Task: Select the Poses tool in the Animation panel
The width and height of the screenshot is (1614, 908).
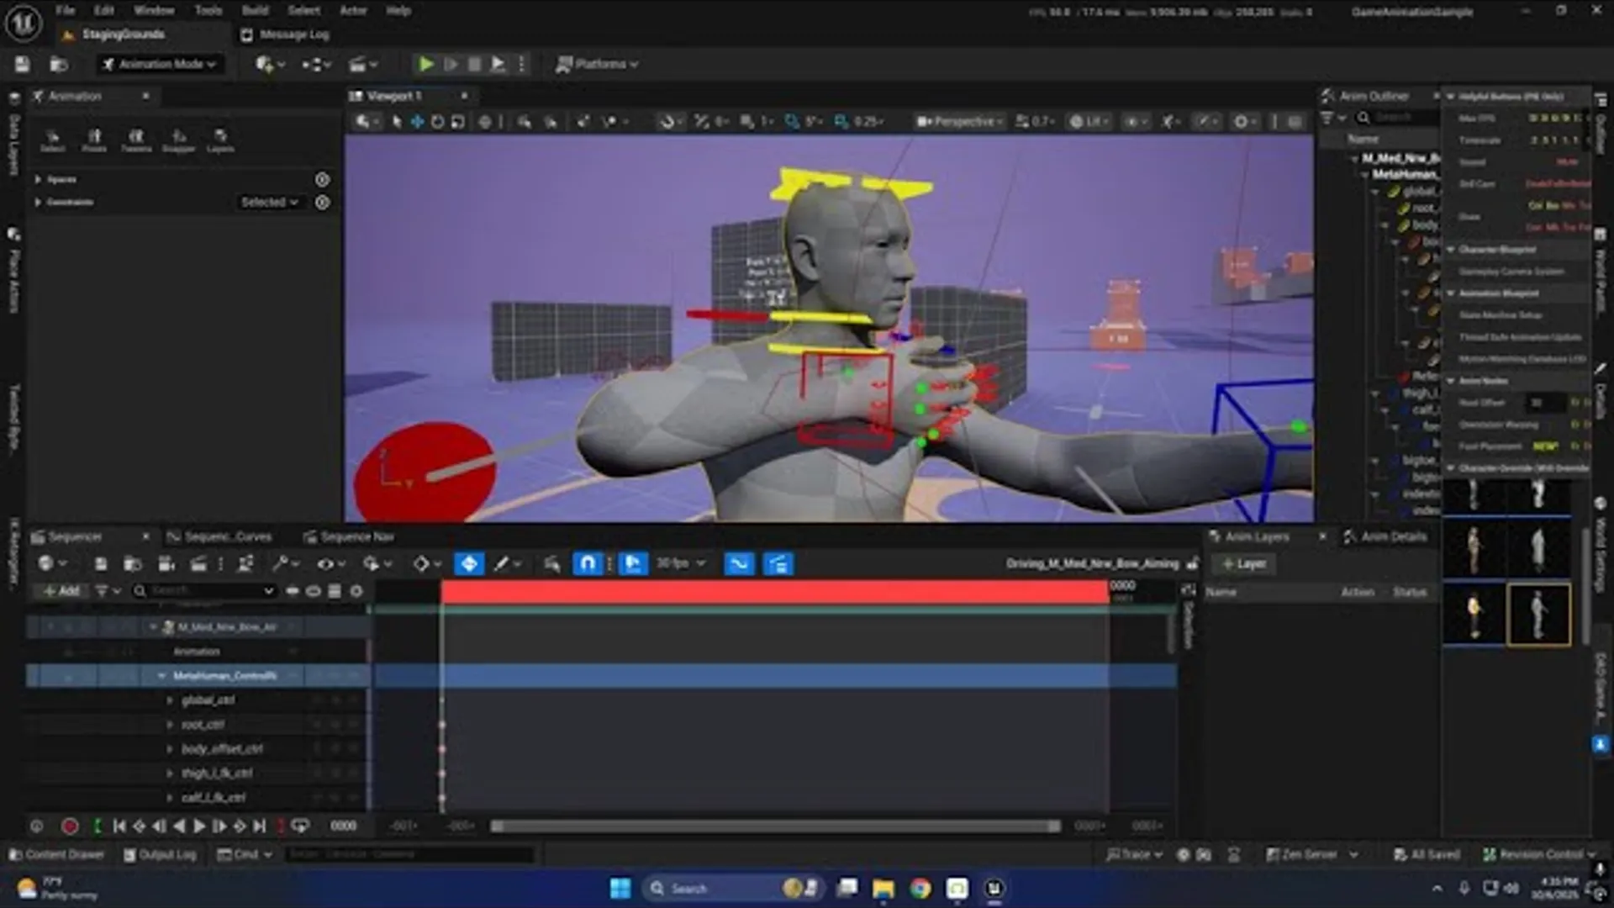Action: pyautogui.click(x=94, y=139)
